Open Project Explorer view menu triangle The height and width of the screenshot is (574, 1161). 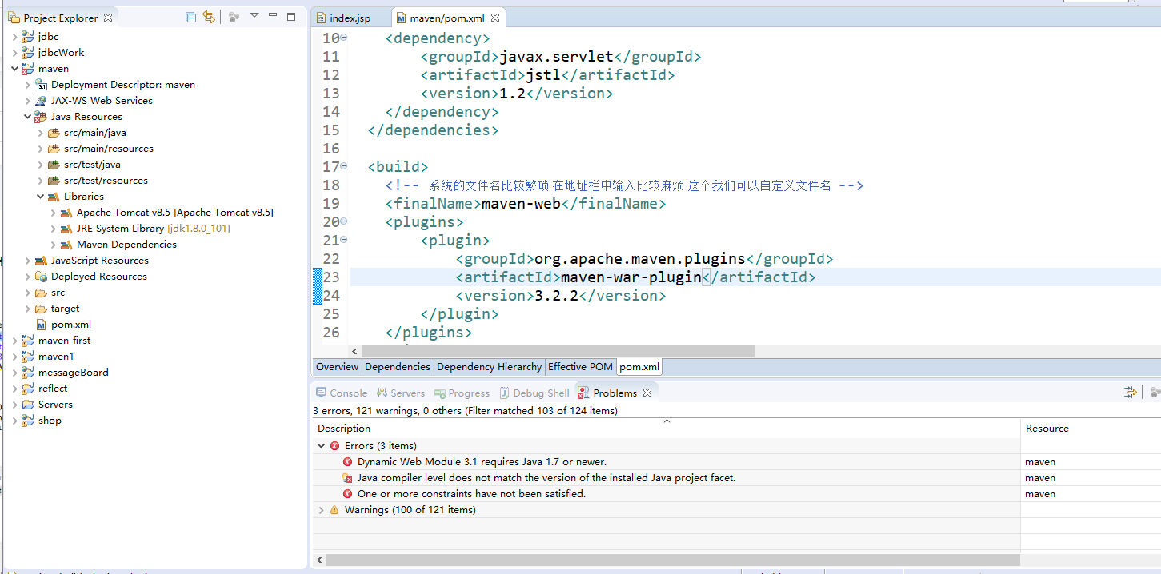point(254,16)
